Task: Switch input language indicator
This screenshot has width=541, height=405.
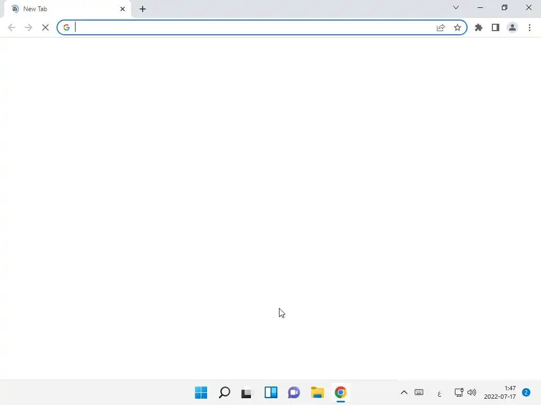Action: pyautogui.click(x=439, y=393)
